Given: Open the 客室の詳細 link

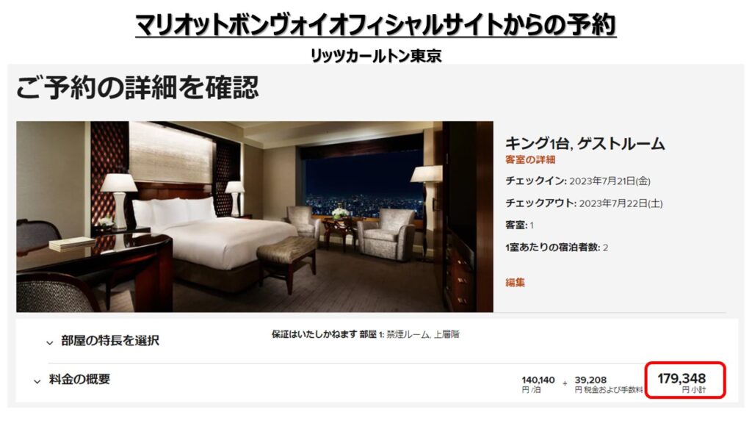Looking at the screenshot, I should point(530,160).
